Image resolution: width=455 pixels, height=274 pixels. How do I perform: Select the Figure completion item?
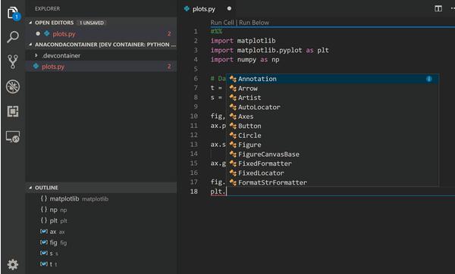point(333,145)
